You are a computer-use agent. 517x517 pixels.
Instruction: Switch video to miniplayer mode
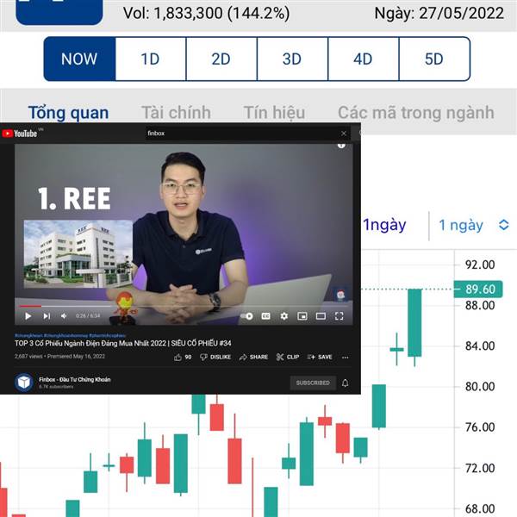click(302, 316)
